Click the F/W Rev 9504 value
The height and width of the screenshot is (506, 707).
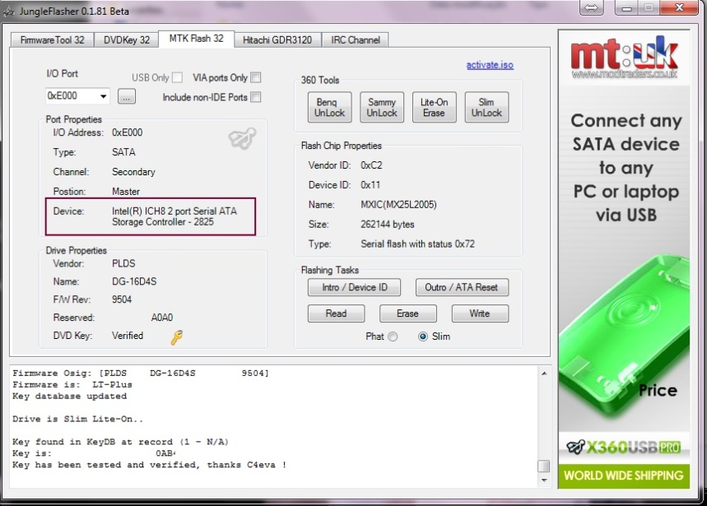click(122, 299)
